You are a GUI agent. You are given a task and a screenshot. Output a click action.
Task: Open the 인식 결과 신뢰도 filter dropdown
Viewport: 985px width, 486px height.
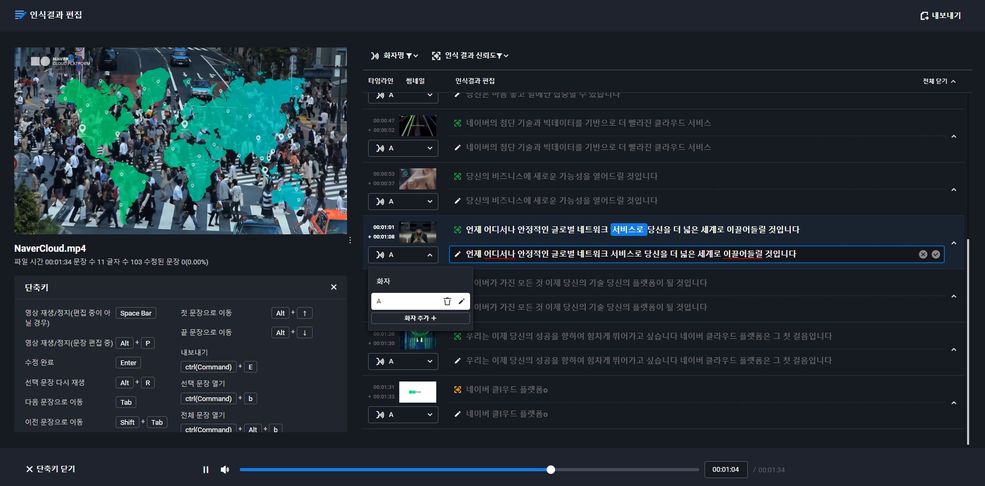(x=470, y=55)
